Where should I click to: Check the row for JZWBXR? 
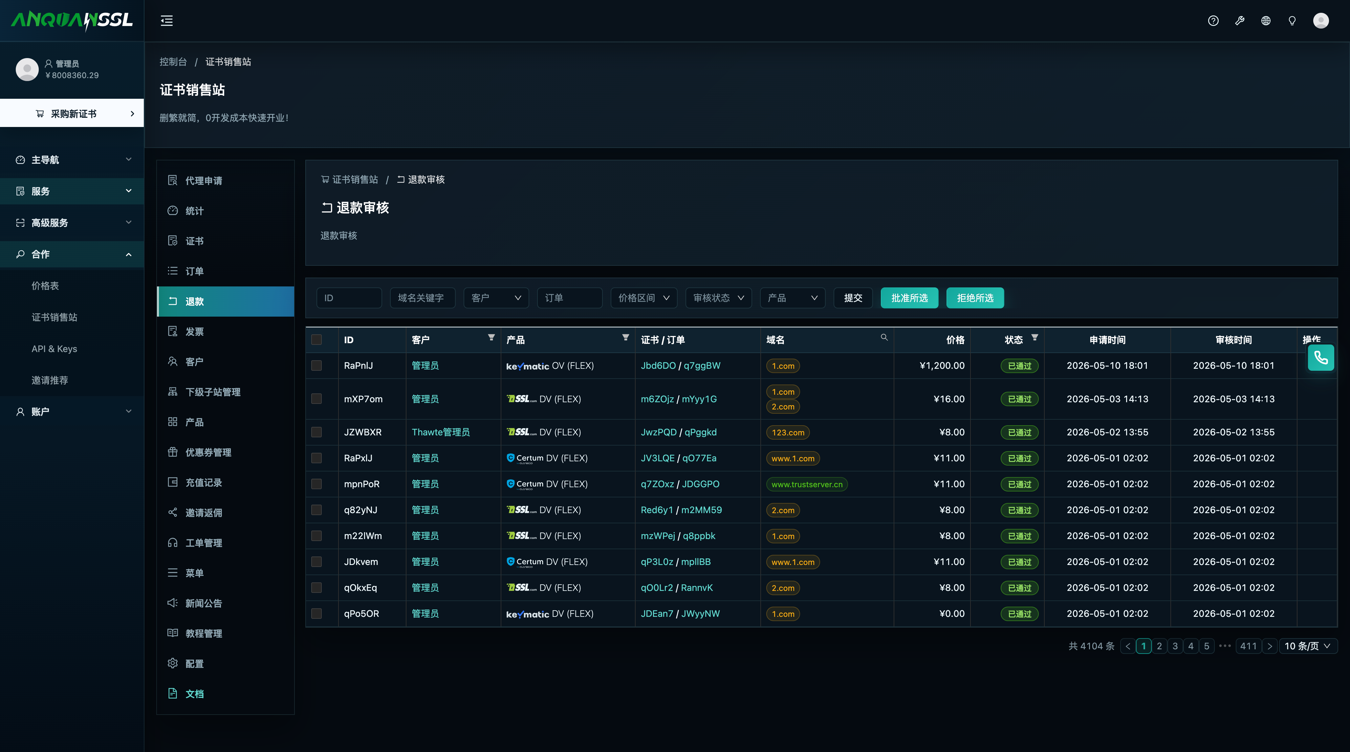(x=316, y=432)
